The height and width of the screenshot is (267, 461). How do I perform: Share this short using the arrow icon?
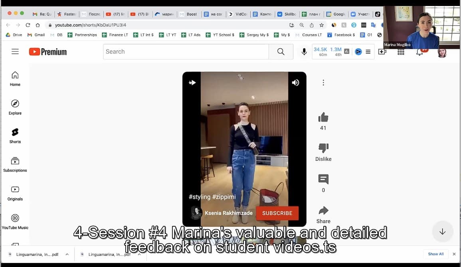323,211
